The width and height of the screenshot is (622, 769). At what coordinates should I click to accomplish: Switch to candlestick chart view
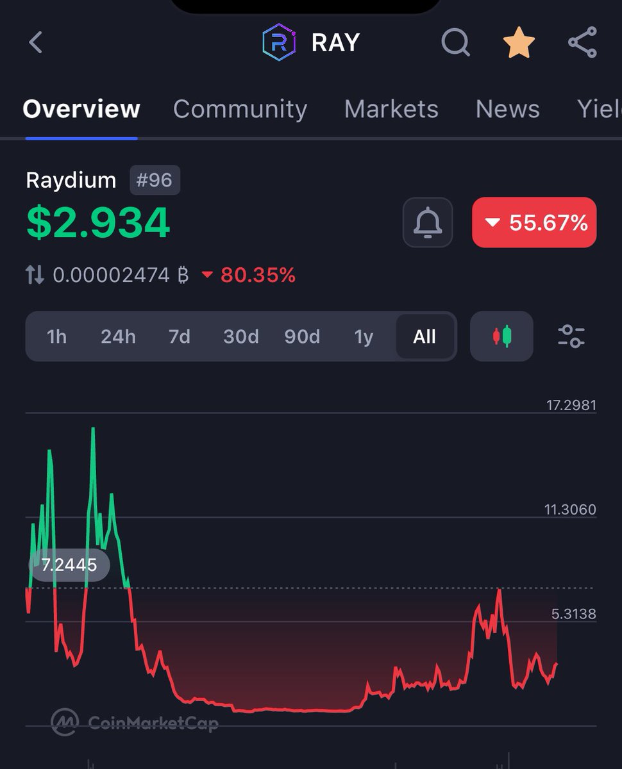[x=501, y=336]
